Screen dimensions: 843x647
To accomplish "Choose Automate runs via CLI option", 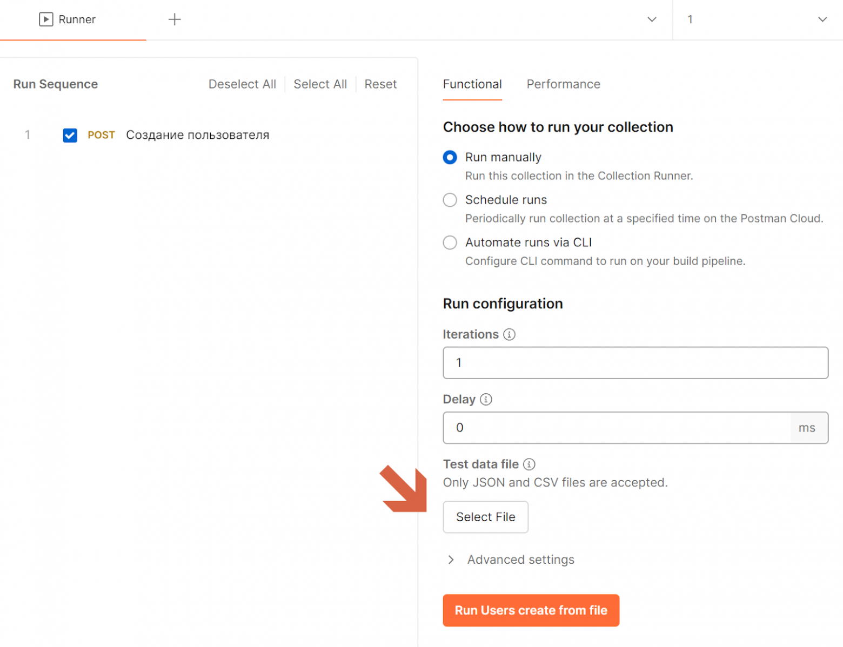I will coord(450,242).
